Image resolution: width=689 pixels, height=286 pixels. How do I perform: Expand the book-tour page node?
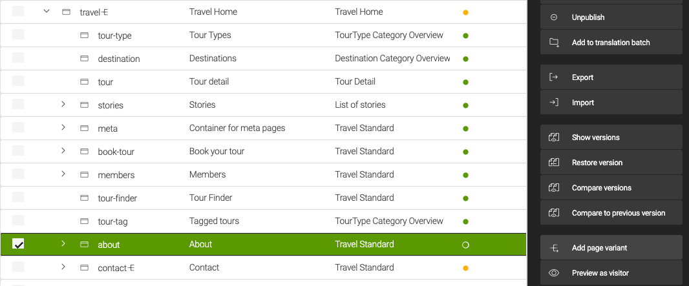click(x=63, y=151)
